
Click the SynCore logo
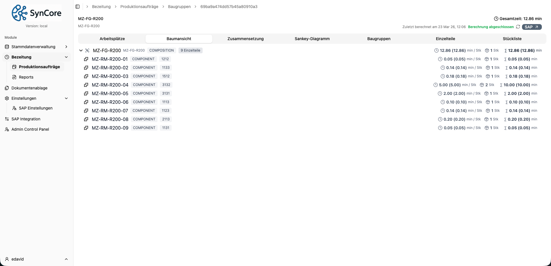pos(36,13)
